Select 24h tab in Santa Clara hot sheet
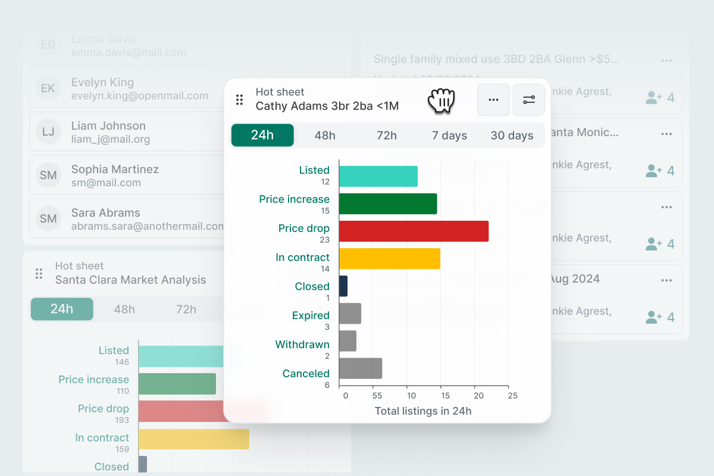Viewport: 714px width, 476px height. (62, 309)
